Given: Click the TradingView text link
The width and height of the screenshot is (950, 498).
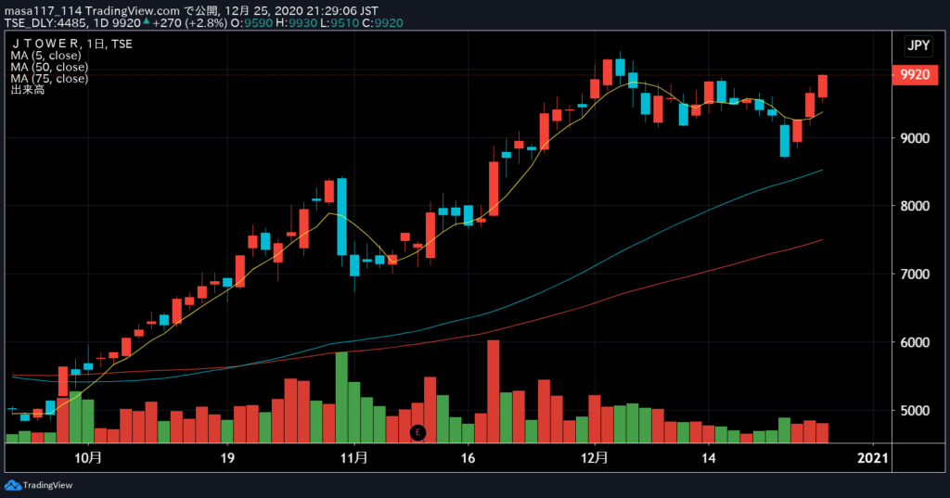Looking at the screenshot, I should pos(47,485).
